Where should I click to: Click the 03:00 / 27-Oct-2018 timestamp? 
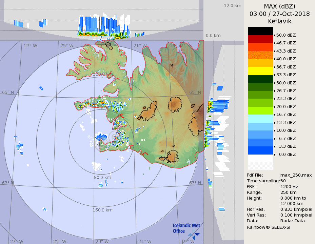click(279, 14)
